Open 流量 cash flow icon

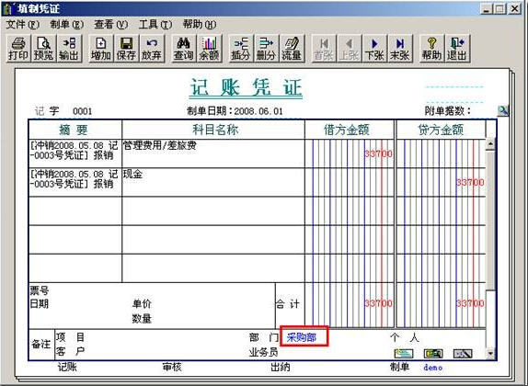click(292, 49)
